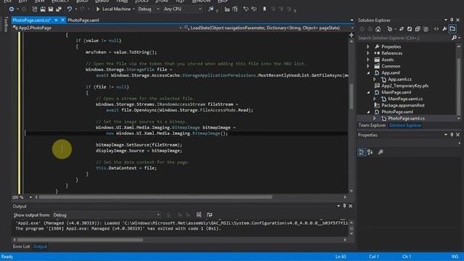Select MainPage.xaml.cs in Solution Explorer
Viewport: 464px width, 261px height.
point(405,99)
